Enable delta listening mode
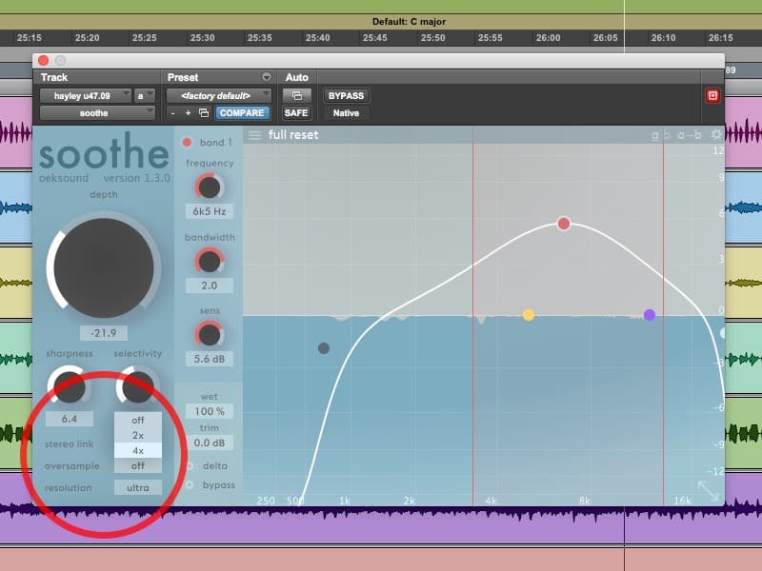The image size is (762, 571). pos(190,466)
